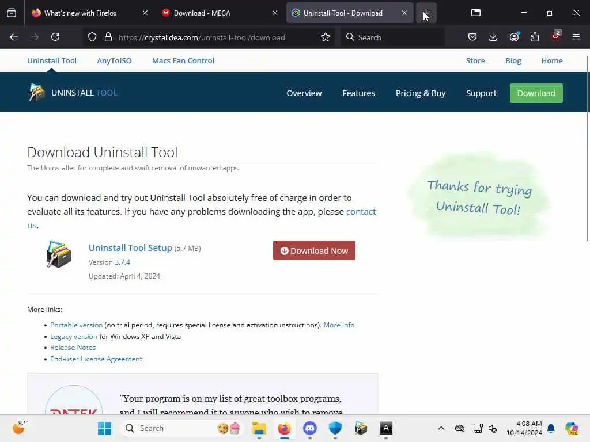
Task: Open the Version 3.7.4 link
Action: (x=122, y=262)
